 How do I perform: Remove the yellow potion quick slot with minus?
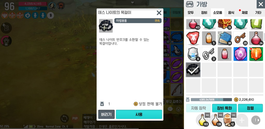pos(207,115)
